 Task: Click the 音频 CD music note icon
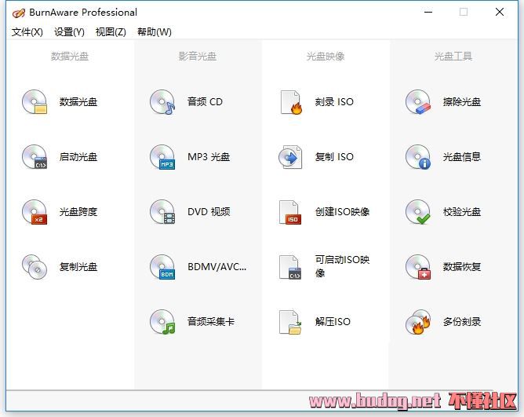pos(162,102)
